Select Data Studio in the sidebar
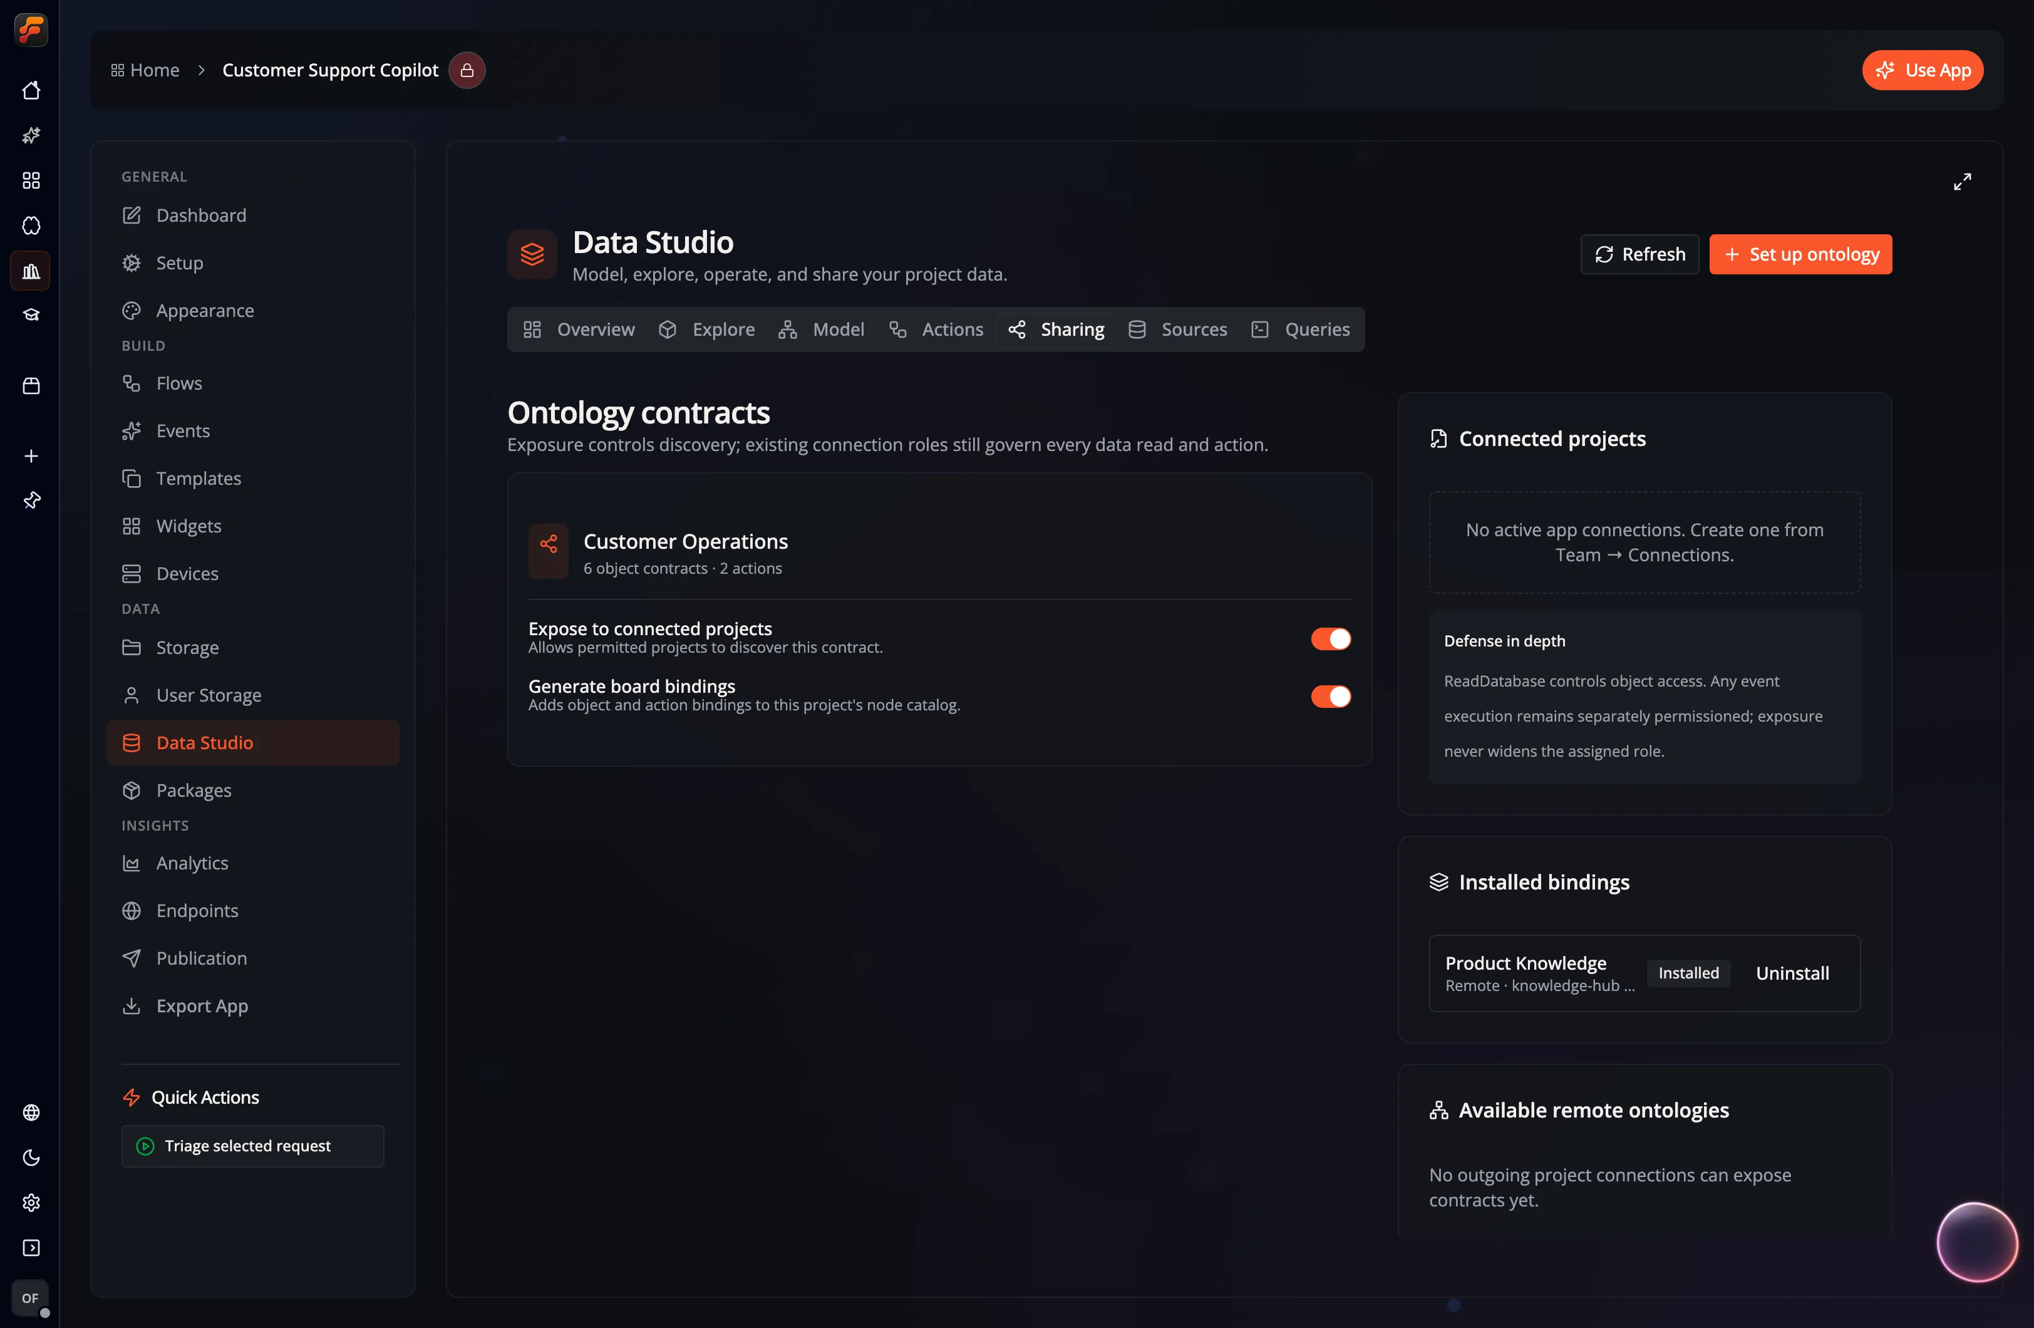The image size is (2034, 1328). tap(252, 743)
